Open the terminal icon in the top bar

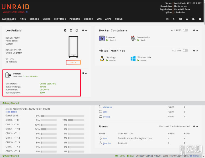tap(174, 19)
